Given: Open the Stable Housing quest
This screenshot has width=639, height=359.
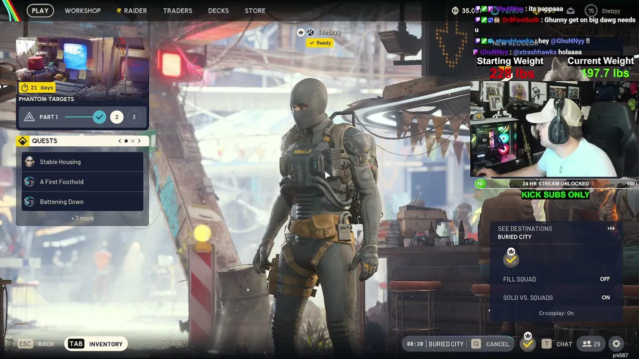Looking at the screenshot, I should 82,162.
